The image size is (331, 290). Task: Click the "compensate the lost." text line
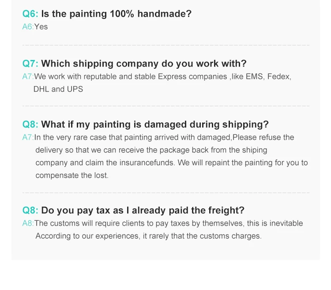pos(72,175)
